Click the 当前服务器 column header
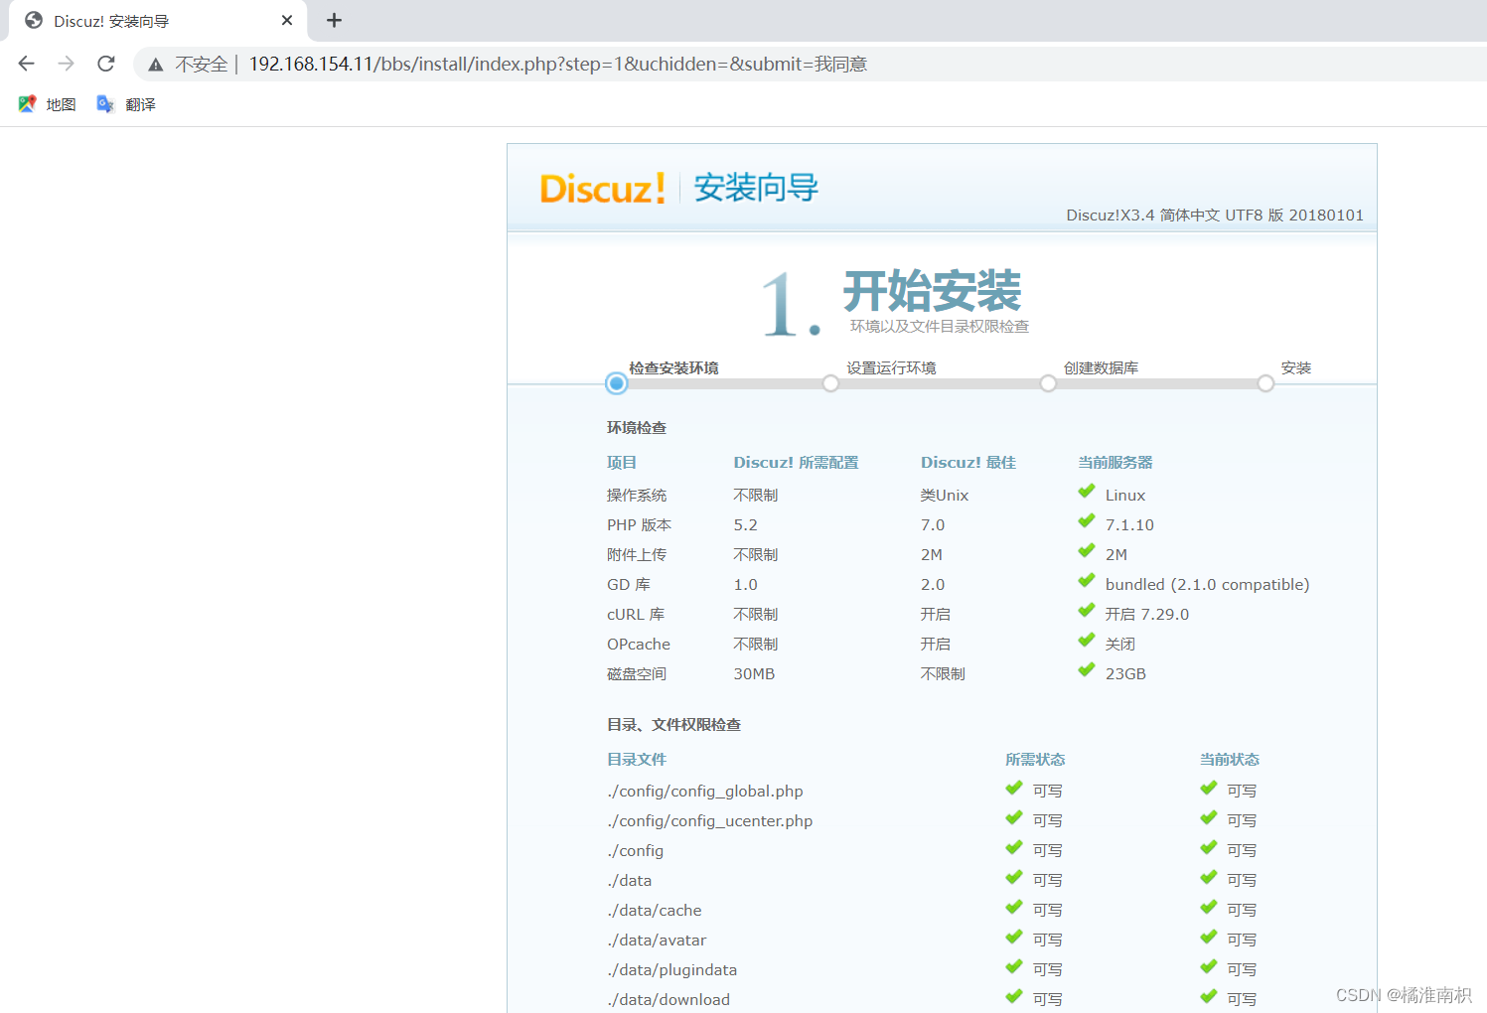This screenshot has width=1487, height=1013. click(x=1115, y=463)
